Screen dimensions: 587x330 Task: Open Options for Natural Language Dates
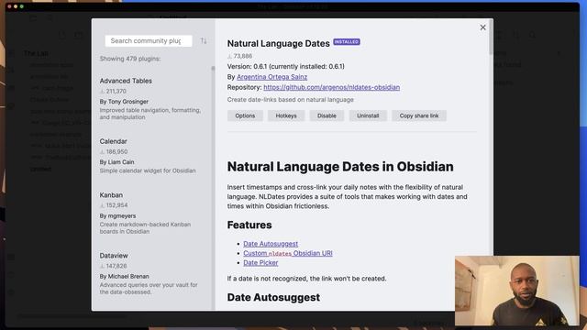point(245,115)
